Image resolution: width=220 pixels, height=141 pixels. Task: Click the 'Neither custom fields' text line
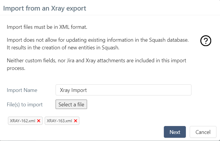[x=96, y=61]
